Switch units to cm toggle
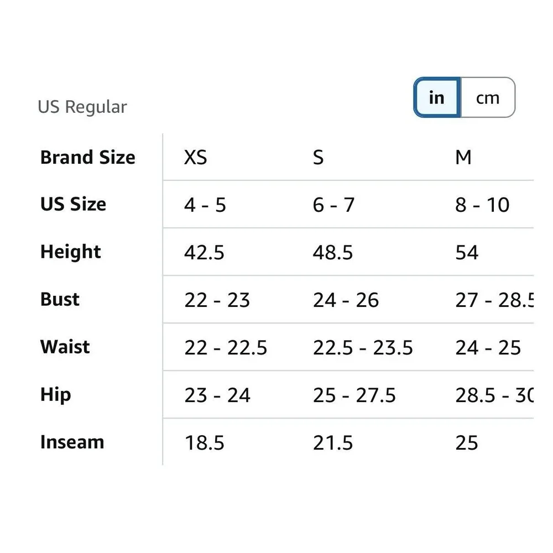The width and height of the screenshot is (553, 553). tap(488, 97)
